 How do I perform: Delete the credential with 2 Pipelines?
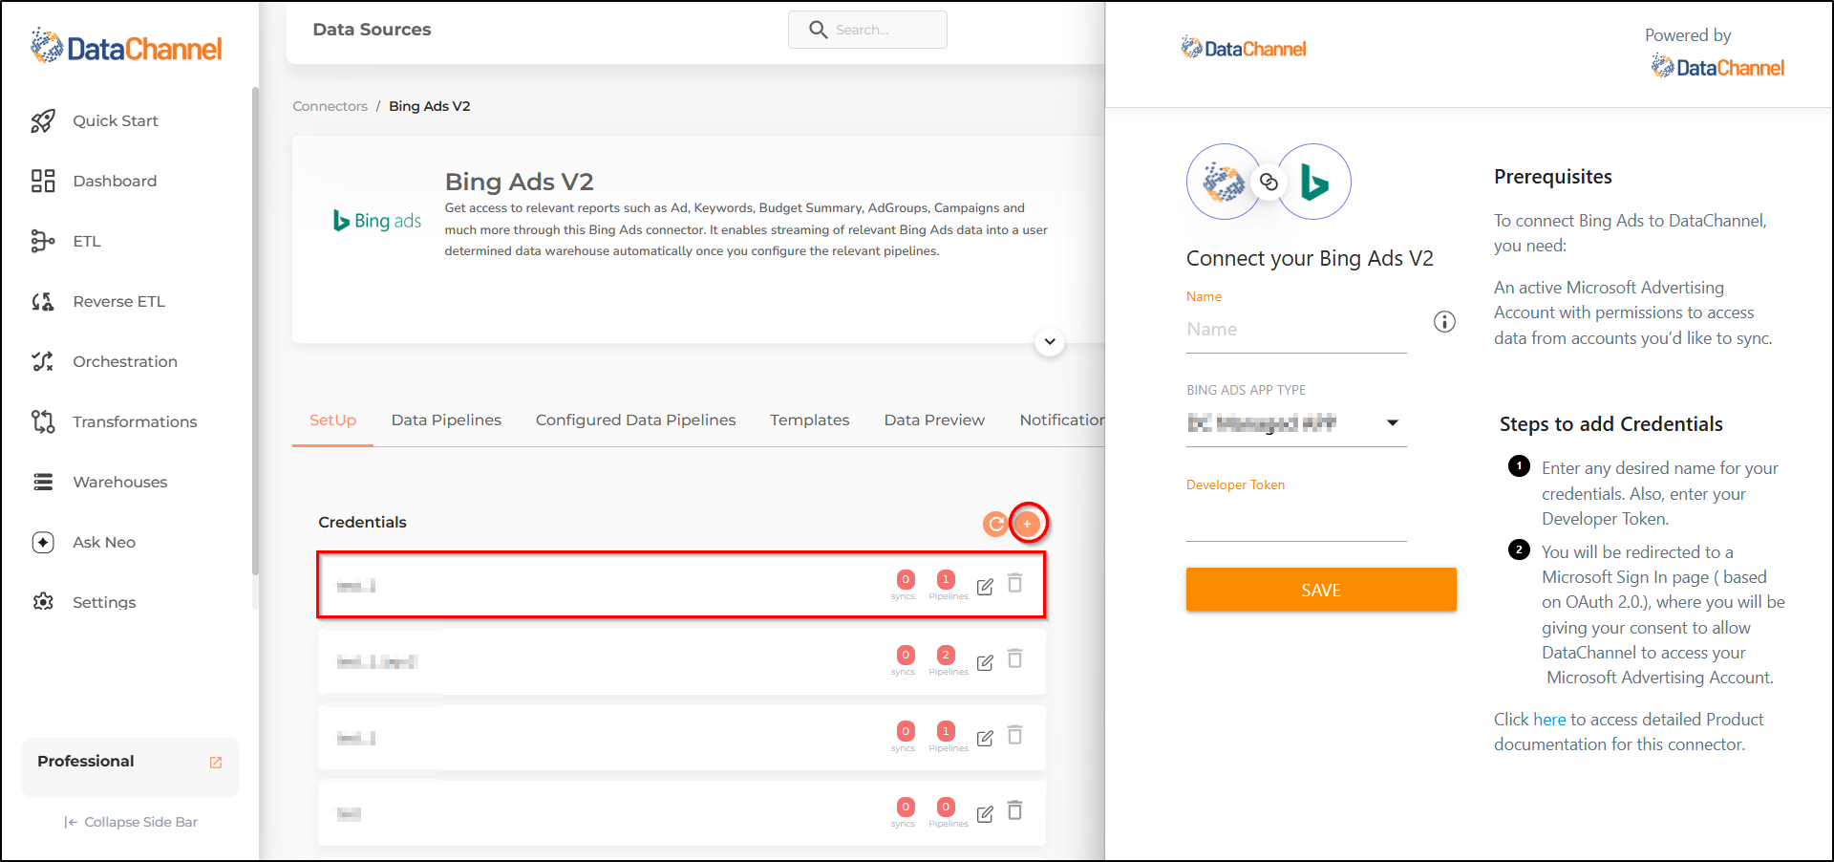(1015, 658)
